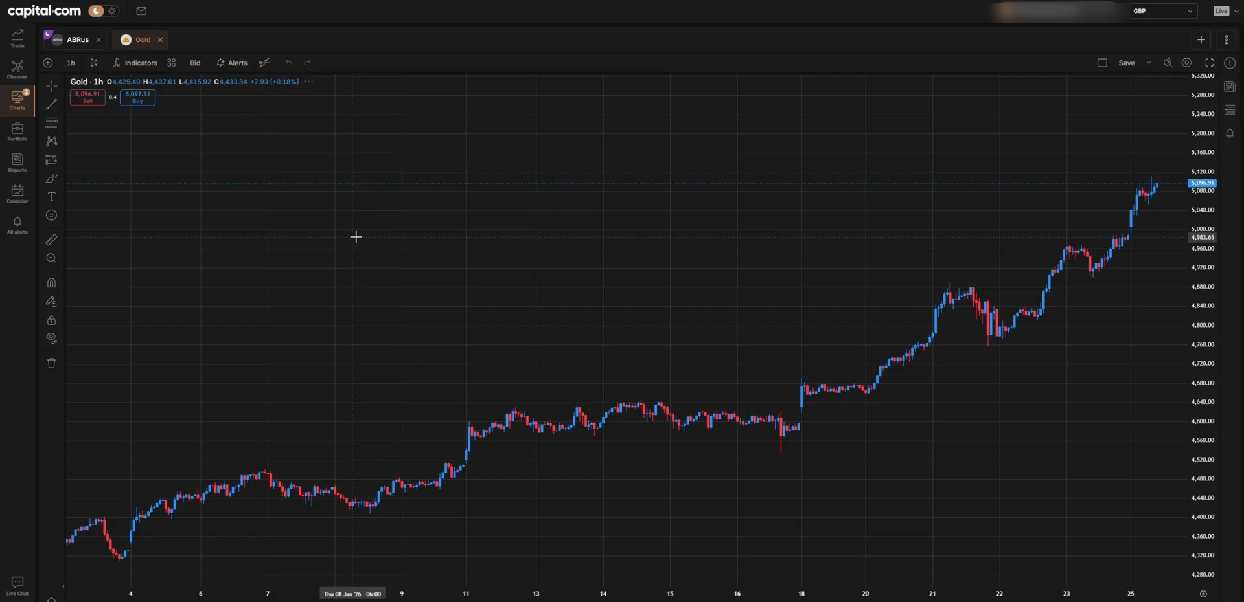Open All alerts in the sidebar

(x=17, y=225)
